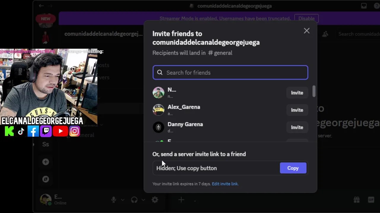
Task: Select the N... friend avatar
Action: coord(159,93)
